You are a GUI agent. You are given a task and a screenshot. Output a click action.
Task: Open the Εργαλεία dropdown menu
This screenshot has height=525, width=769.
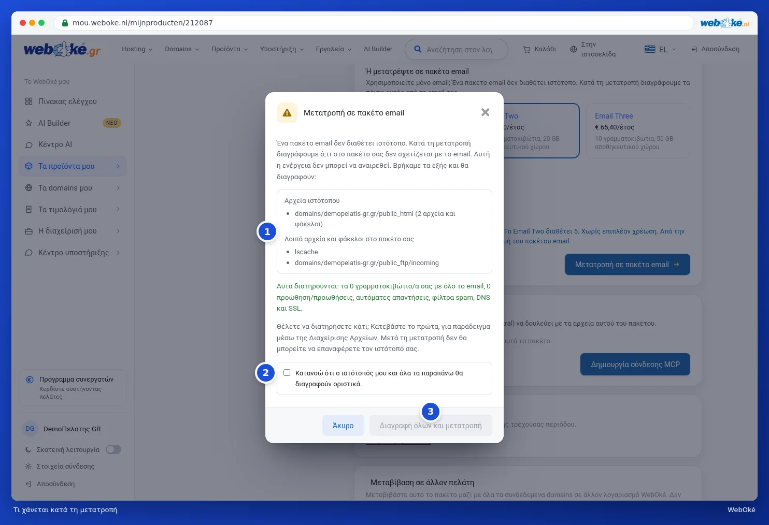point(334,49)
